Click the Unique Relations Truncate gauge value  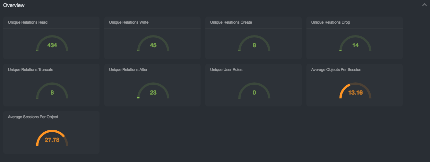pyautogui.click(x=52, y=93)
